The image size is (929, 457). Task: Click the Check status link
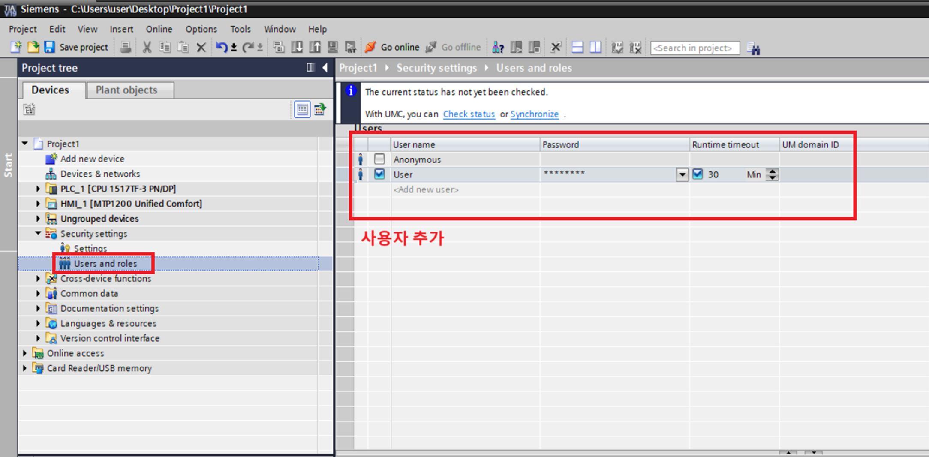point(469,114)
